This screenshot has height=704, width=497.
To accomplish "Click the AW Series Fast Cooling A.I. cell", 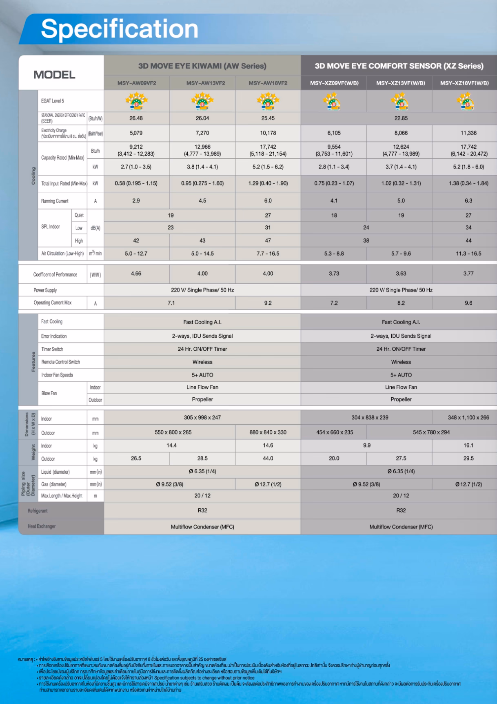I will (x=202, y=322).
